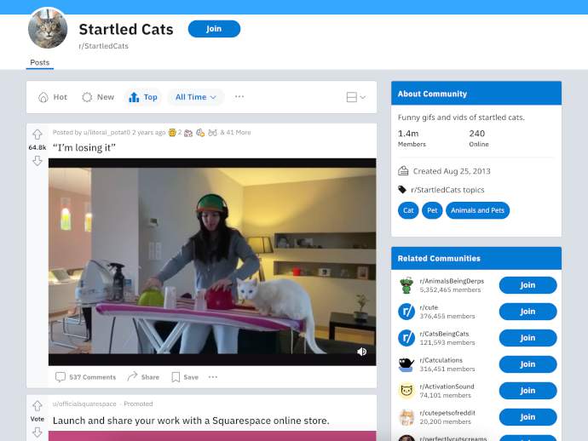Upvote the "I'm losing it" post

[37, 135]
